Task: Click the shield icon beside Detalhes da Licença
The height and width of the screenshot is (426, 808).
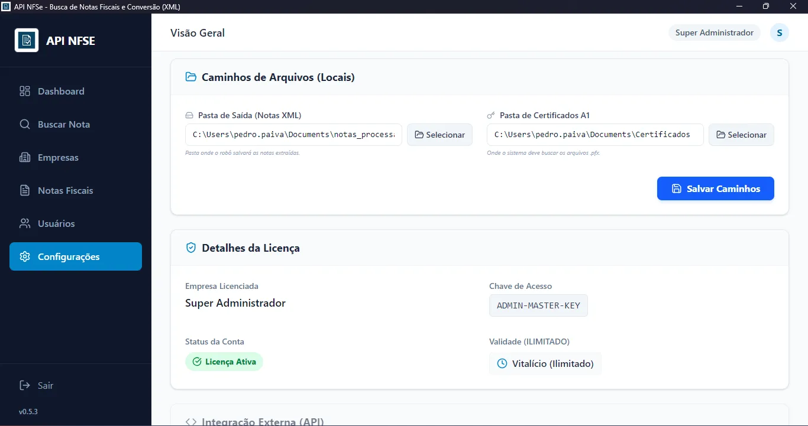Action: 190,248
